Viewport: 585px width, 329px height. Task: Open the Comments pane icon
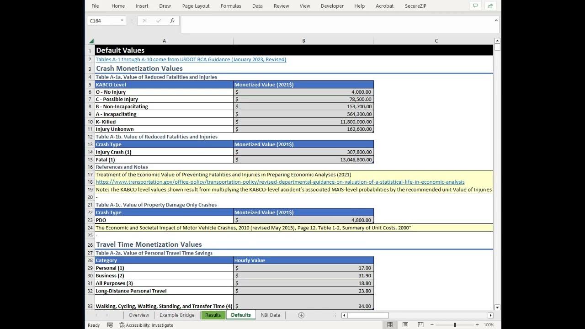tap(475, 6)
